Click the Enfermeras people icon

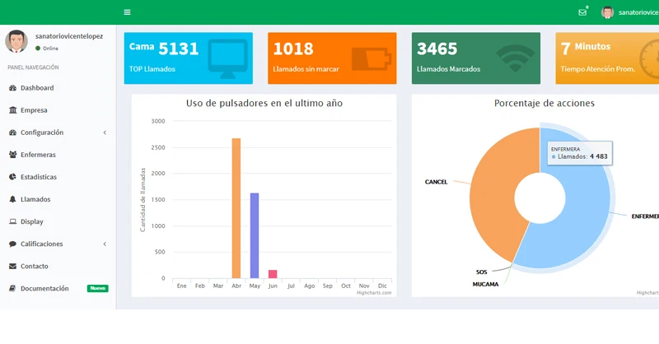click(12, 155)
